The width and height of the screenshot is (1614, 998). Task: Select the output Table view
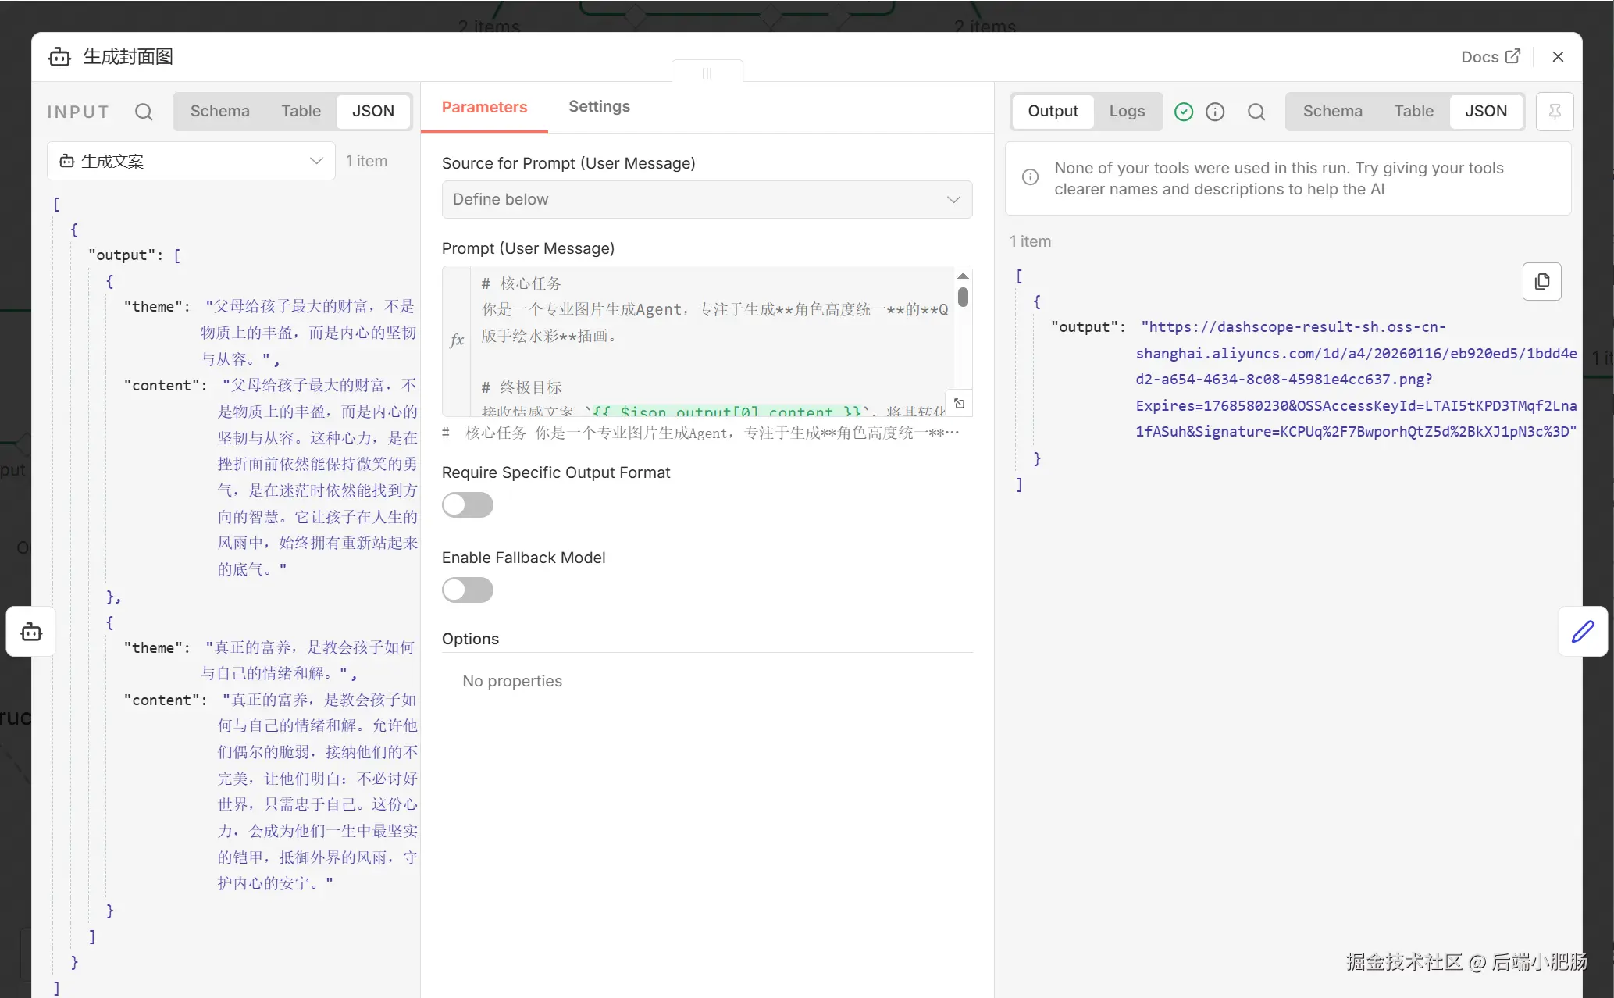pyautogui.click(x=1413, y=111)
